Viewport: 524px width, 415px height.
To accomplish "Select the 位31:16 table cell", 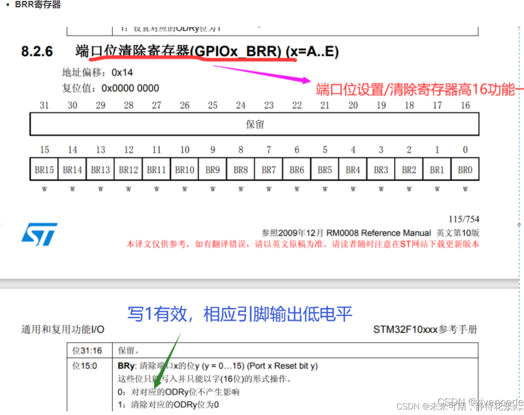I will [x=89, y=350].
